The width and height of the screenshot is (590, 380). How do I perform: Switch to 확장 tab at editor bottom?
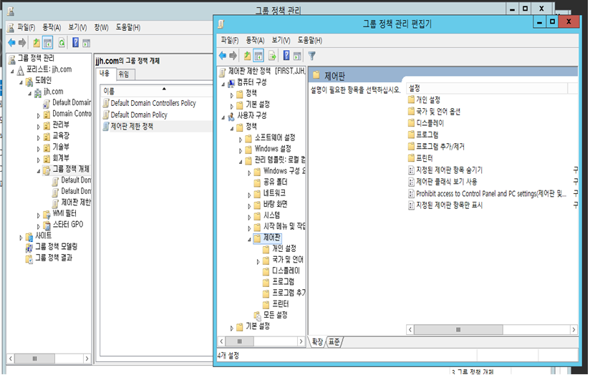[317, 341]
